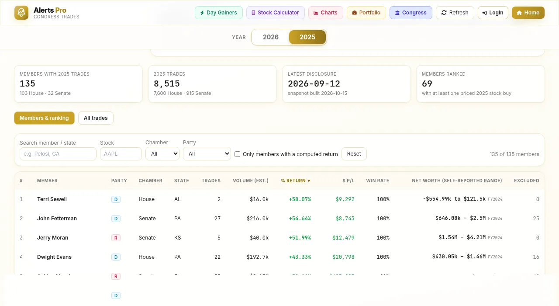Click the Alerts Pro bell logo
Image resolution: width=559 pixels, height=306 pixels.
coord(21,13)
